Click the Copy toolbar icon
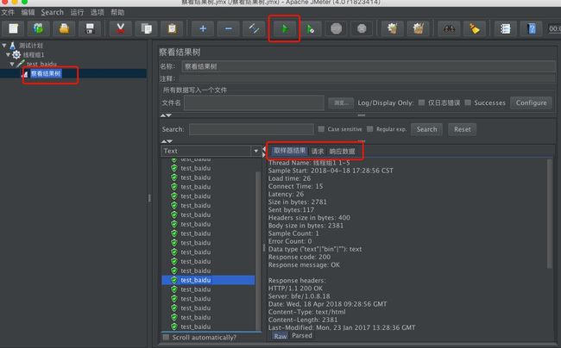This screenshot has width=561, height=348. [147, 28]
